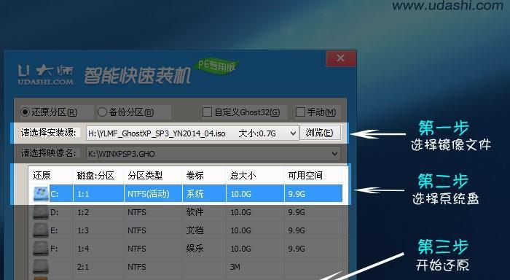
Task: Select the Restore Partition (还原分区) radio button
Action: coord(25,112)
